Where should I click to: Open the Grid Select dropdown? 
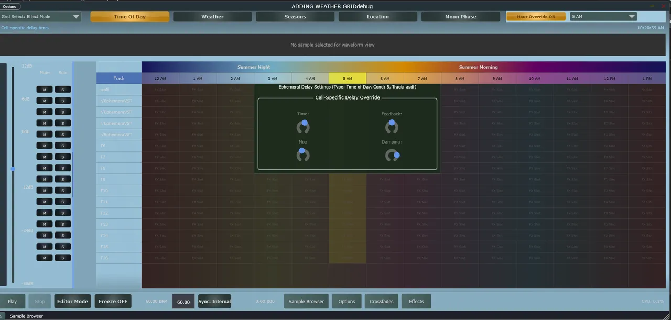tap(40, 17)
